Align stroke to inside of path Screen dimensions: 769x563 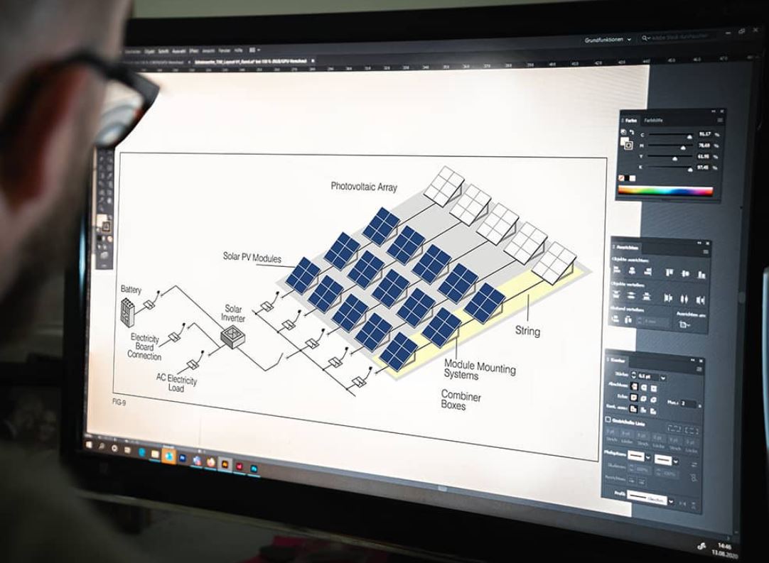click(x=643, y=410)
